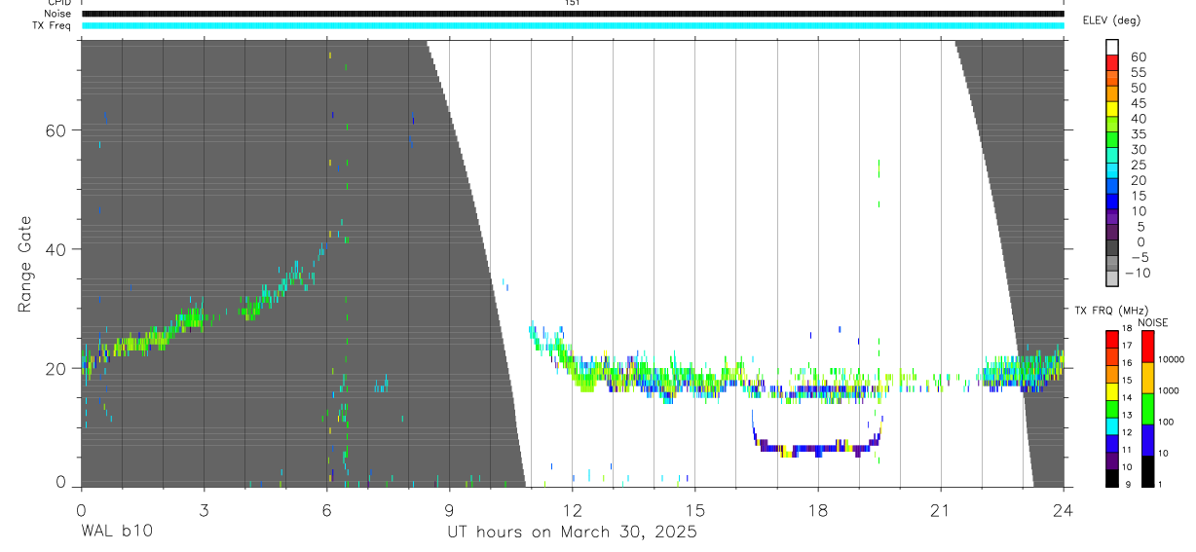Viewport: 1196px width, 552px height.
Task: Click the 'Range Gate' y-axis label
Action: (26, 265)
